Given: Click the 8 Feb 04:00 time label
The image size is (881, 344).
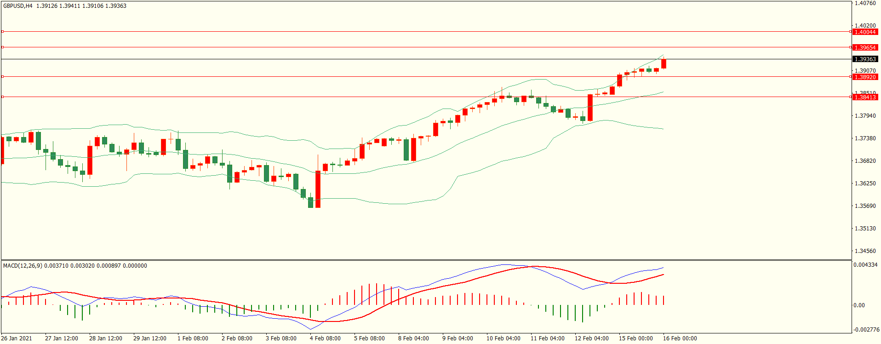Looking at the screenshot, I should [413, 338].
